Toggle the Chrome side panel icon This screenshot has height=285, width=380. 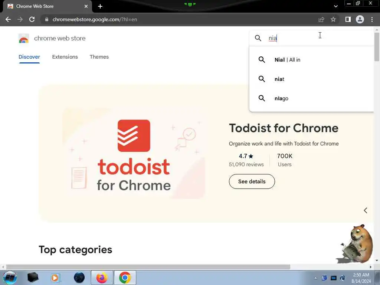348,19
